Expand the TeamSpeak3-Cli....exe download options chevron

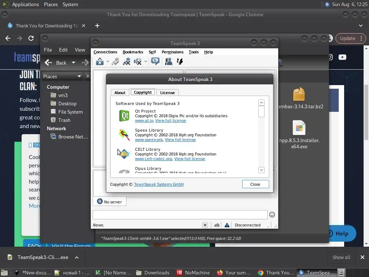pyautogui.click(x=77, y=258)
